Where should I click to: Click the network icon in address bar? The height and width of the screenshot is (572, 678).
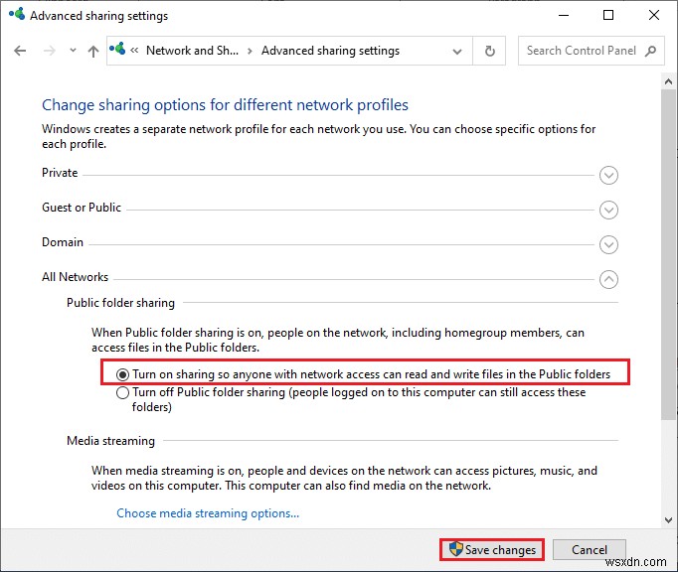(117, 49)
